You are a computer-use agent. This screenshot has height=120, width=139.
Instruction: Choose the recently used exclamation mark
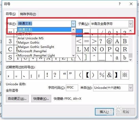[x=48, y=75]
